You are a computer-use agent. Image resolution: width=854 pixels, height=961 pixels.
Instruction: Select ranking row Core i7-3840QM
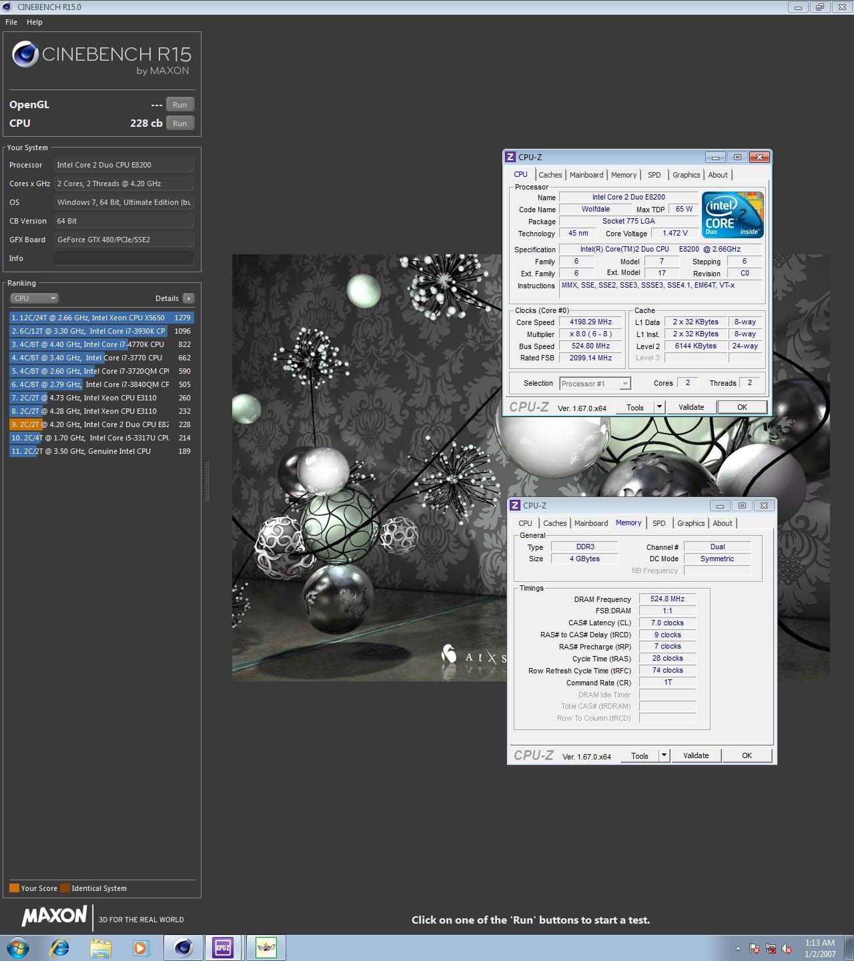pyautogui.click(x=101, y=384)
